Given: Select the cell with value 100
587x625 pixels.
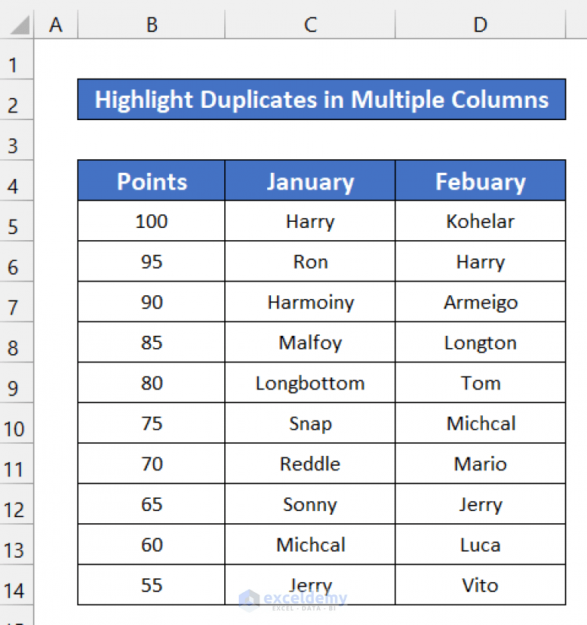Looking at the screenshot, I should [151, 221].
